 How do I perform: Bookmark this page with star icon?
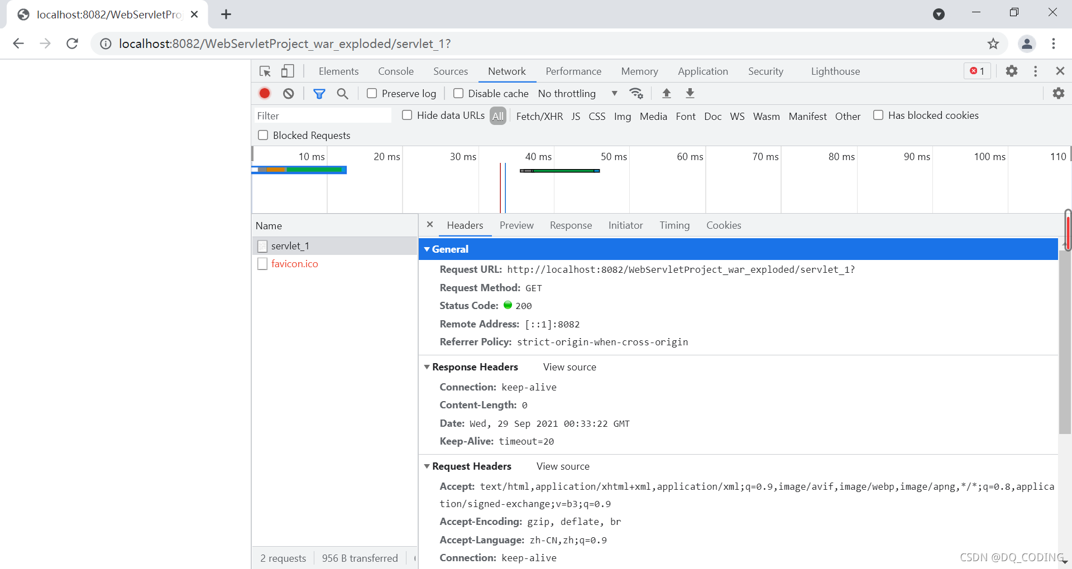(x=993, y=44)
